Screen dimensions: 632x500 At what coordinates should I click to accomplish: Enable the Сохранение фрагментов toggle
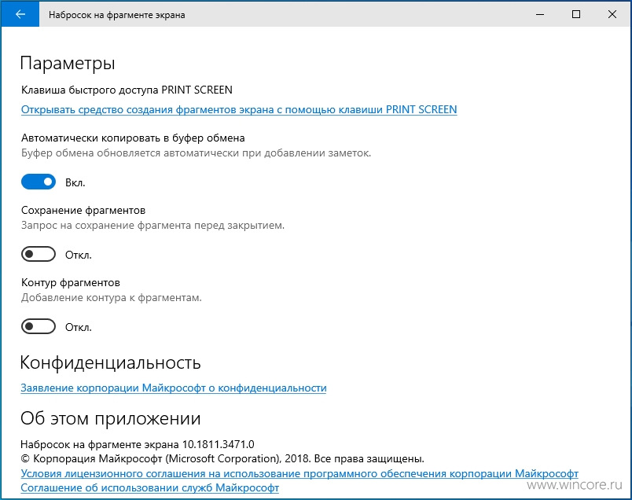click(x=39, y=254)
